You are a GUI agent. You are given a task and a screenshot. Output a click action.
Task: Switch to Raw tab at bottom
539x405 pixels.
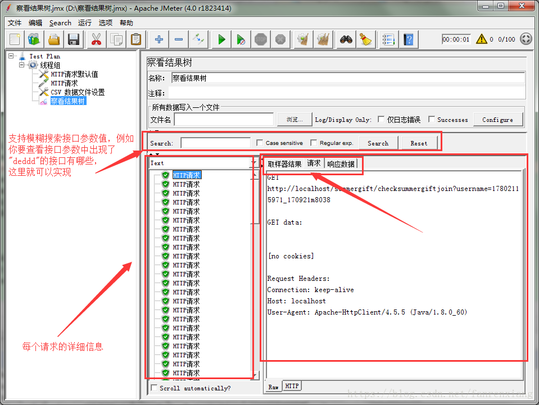tap(274, 387)
